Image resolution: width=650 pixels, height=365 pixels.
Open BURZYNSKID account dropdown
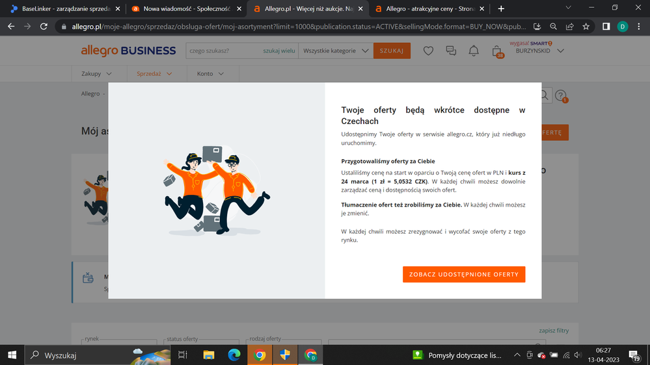(x=539, y=51)
